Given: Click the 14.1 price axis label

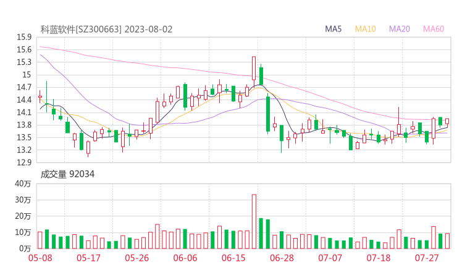Looking at the screenshot, I should [24, 113].
